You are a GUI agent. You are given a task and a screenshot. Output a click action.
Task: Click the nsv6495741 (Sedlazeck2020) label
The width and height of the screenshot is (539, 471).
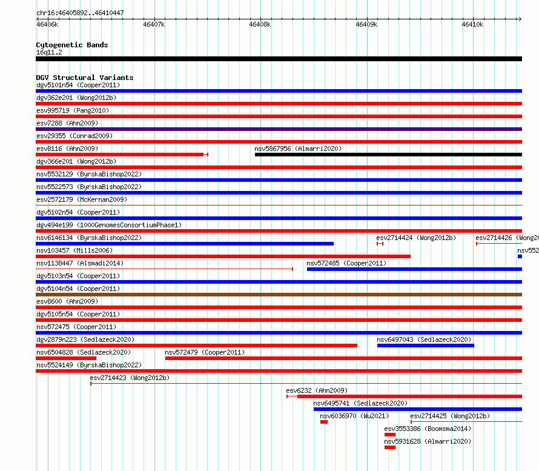pos(360,403)
